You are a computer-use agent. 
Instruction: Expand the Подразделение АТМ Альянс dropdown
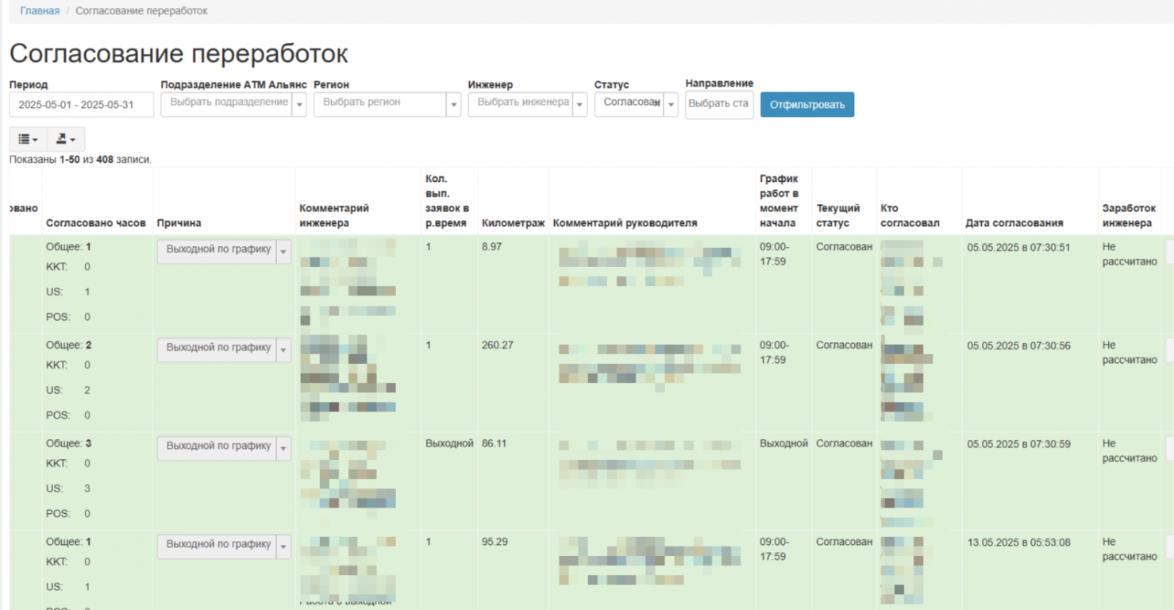click(299, 105)
